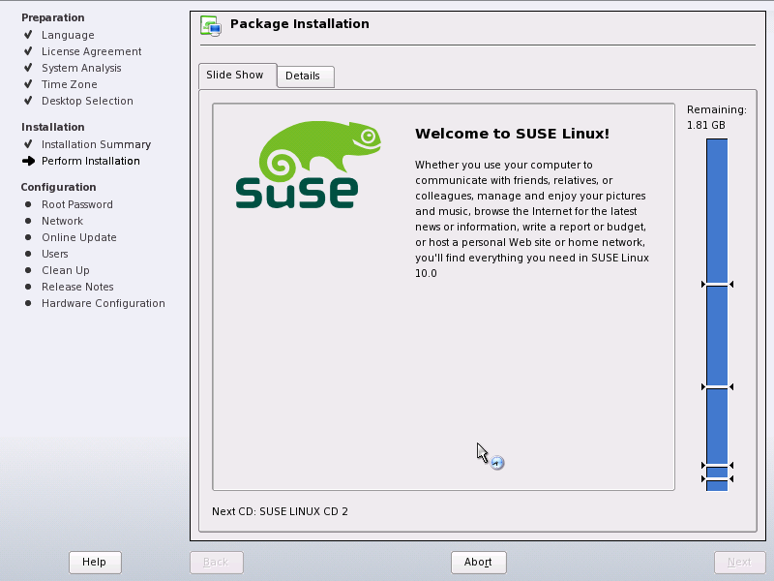This screenshot has height=581, width=774.
Task: Click the Perform Installation step label
Action: pos(91,161)
